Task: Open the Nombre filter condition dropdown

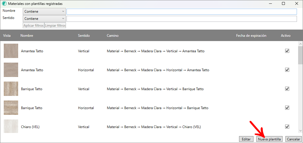Action: (44, 11)
